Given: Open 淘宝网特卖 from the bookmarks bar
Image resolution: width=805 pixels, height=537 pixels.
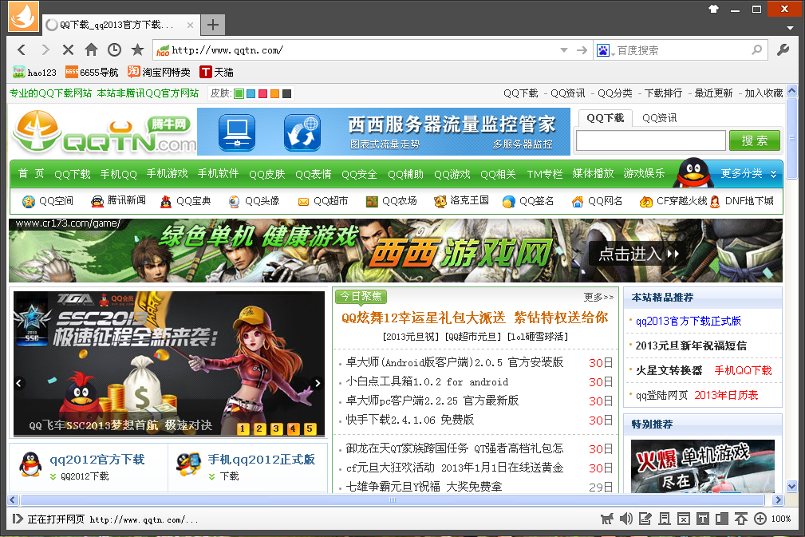Looking at the screenshot, I should [160, 71].
